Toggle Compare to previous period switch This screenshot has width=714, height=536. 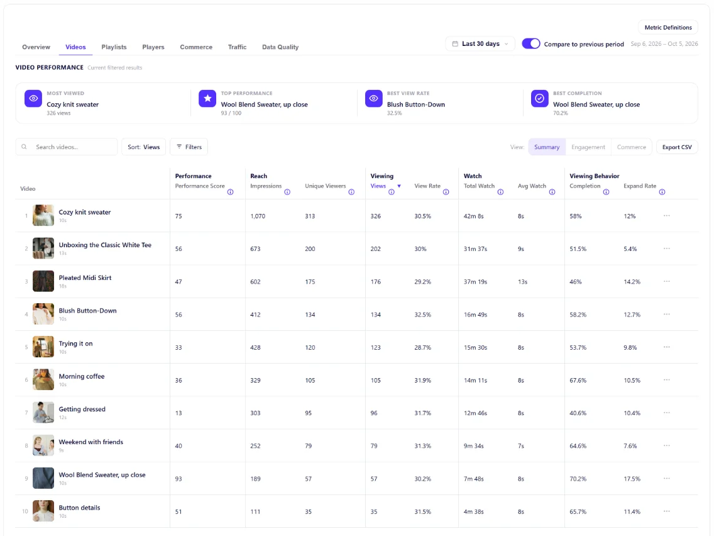(x=531, y=44)
